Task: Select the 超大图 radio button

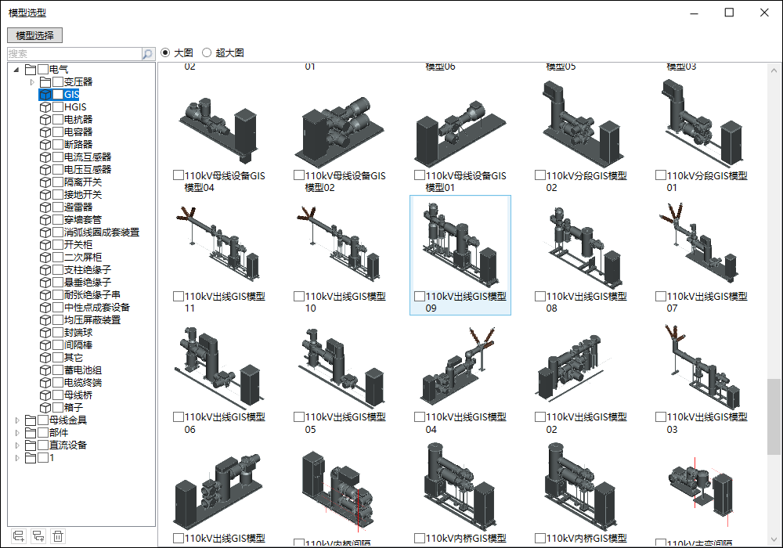Action: point(207,53)
